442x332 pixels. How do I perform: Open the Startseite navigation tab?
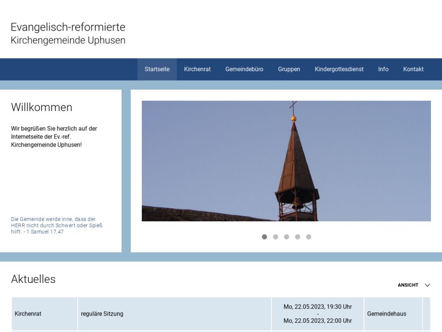[x=157, y=69]
